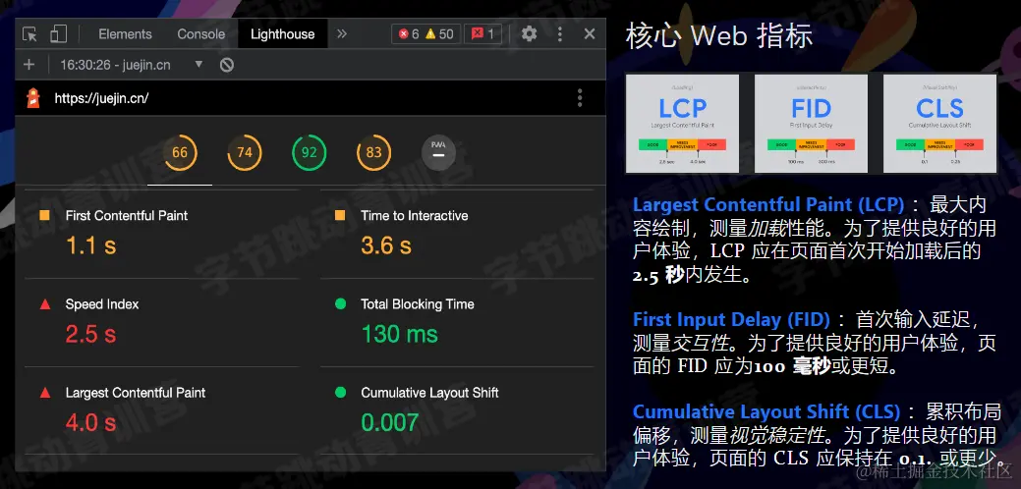Click the Cumulative Layout Shift metric label
This screenshot has width=1021, height=489.
coord(429,393)
